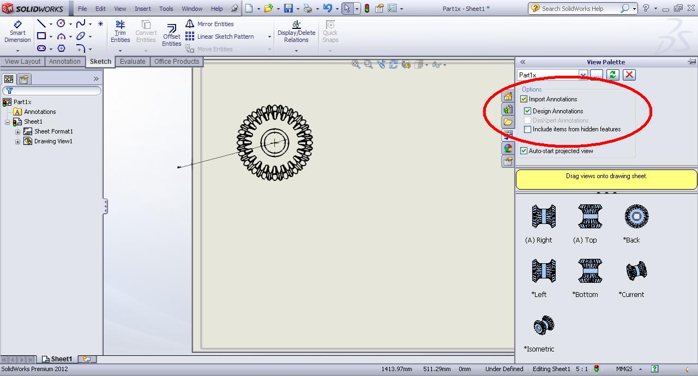Open the Insert menu
Image resolution: width=698 pixels, height=376 pixels.
(143, 9)
